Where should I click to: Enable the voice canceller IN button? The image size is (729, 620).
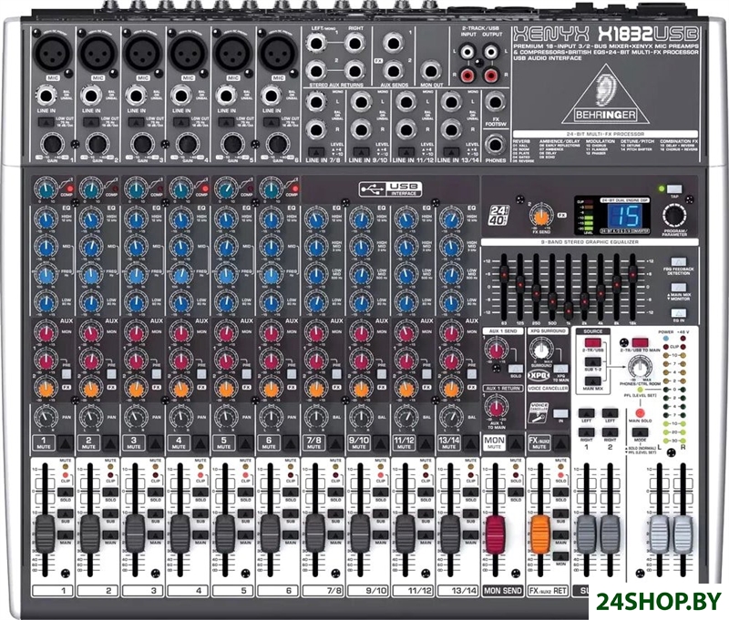[561, 412]
